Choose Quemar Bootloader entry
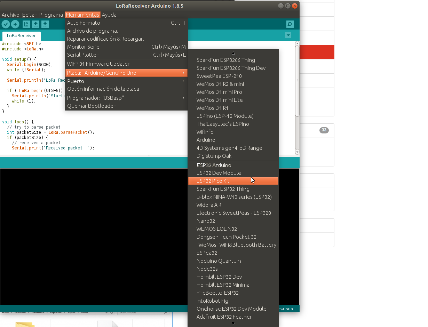Image resolution: width=428 pixels, height=327 pixels. tap(126, 106)
